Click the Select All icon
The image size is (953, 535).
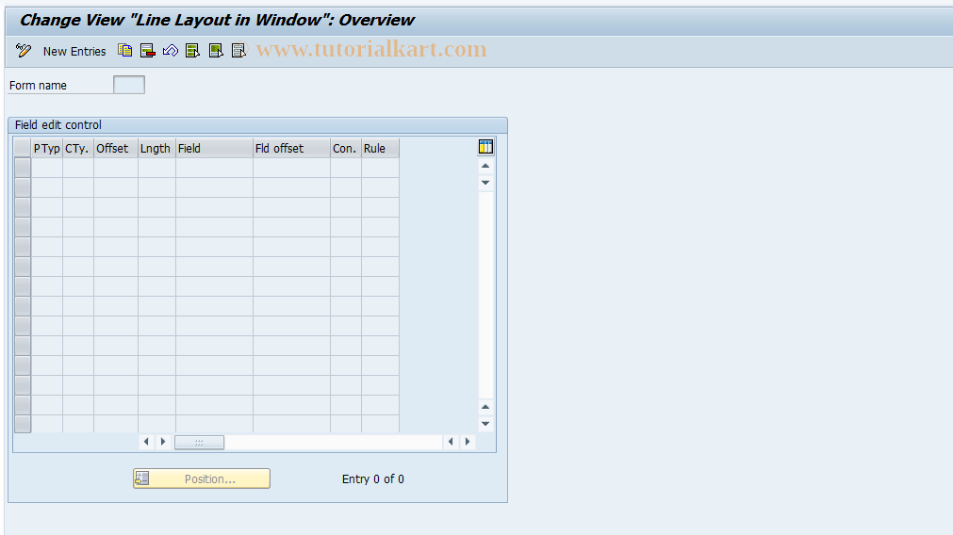[x=192, y=51]
